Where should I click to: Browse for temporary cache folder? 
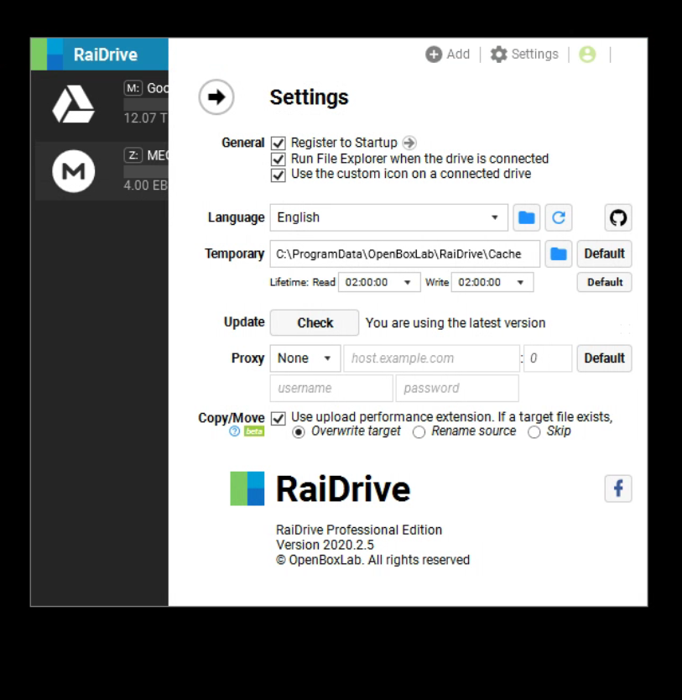pyautogui.click(x=559, y=253)
